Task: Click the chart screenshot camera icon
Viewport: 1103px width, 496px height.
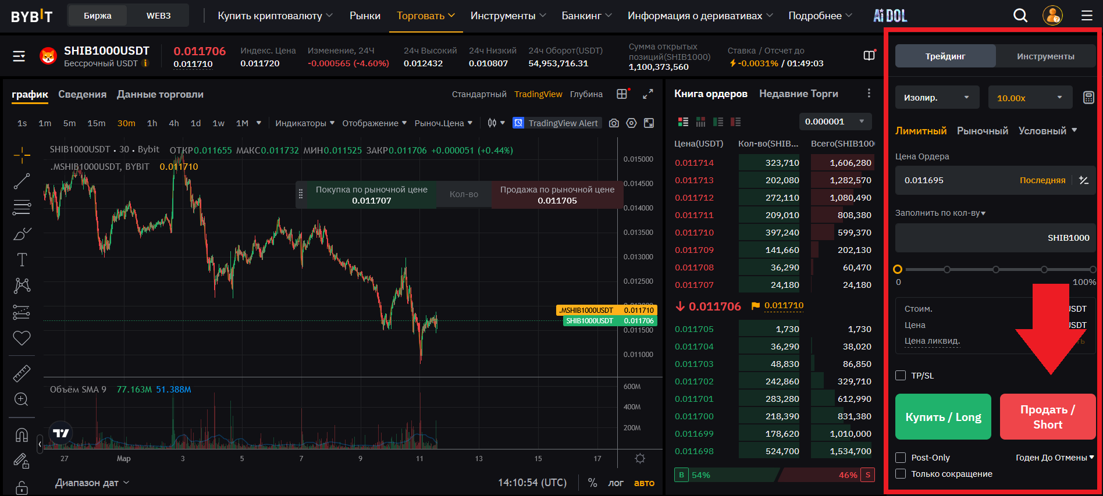Action: point(614,123)
